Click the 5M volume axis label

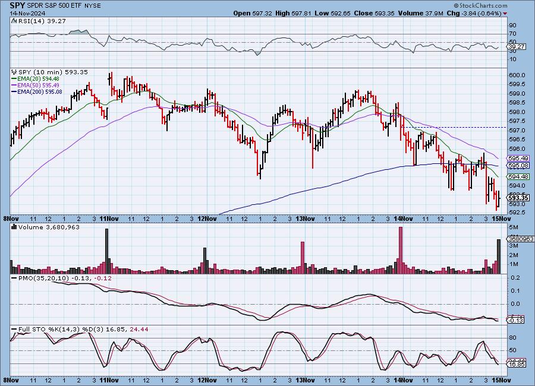(x=514, y=227)
